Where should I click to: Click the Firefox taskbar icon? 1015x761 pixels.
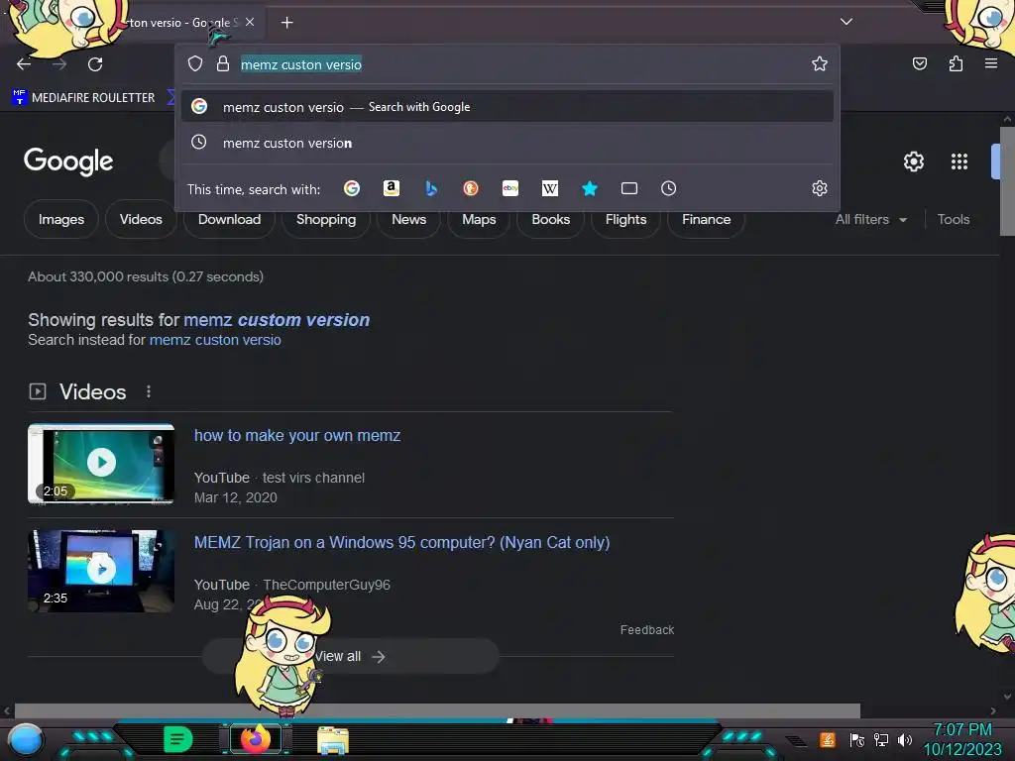[x=256, y=739]
